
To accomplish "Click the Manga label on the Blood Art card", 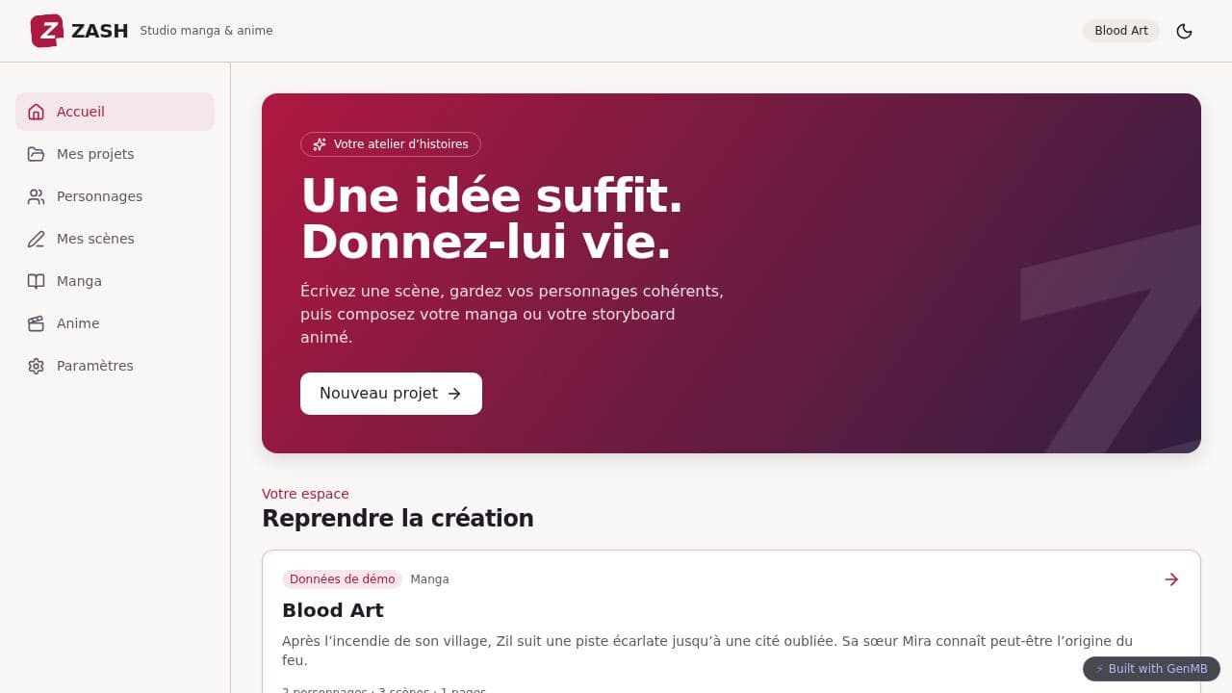I will coord(429,579).
